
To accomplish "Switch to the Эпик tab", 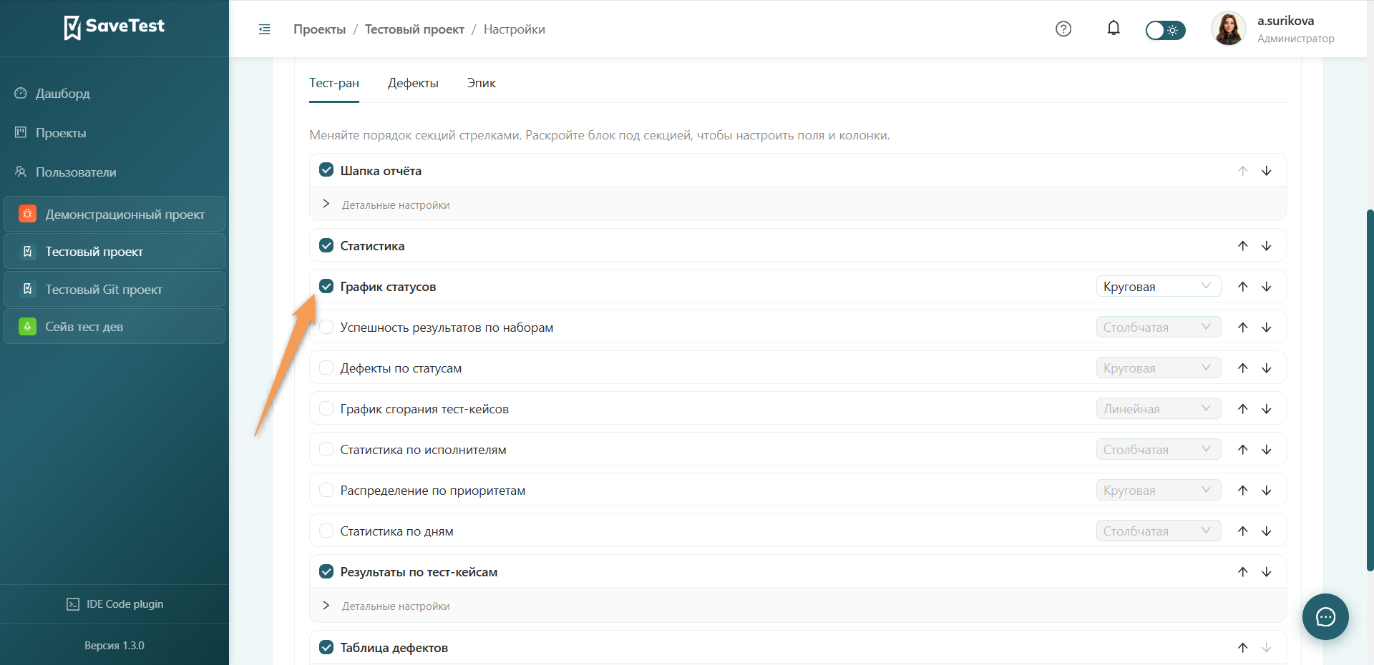I will coord(482,83).
